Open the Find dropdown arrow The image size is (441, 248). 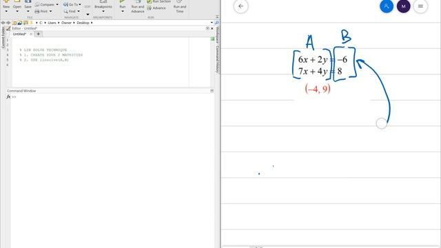pos(79,11)
